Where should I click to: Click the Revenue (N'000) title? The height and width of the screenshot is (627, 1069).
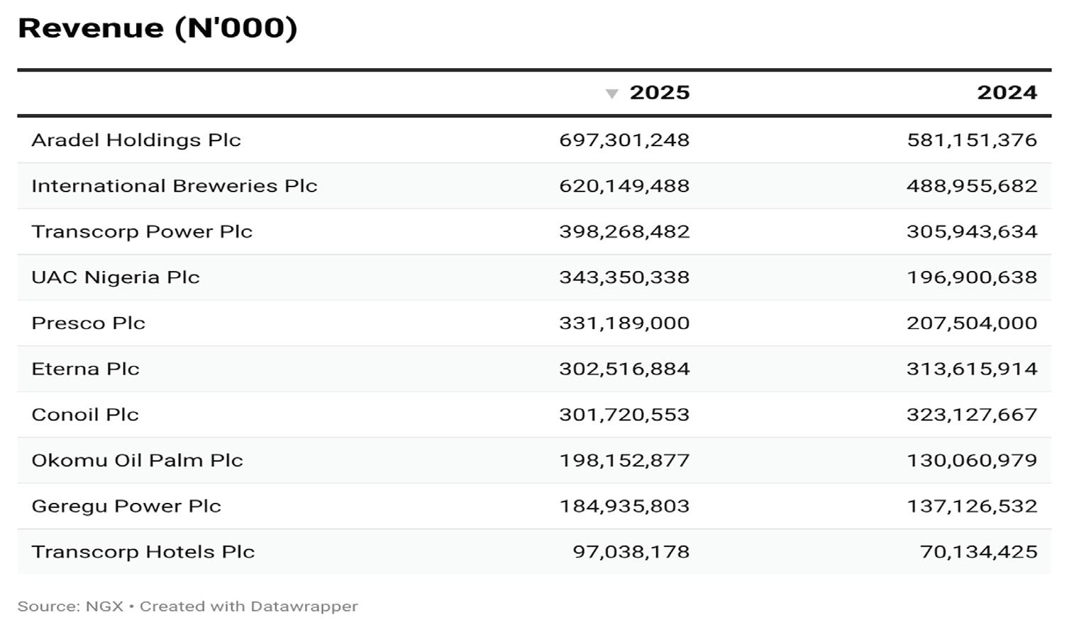point(157,28)
